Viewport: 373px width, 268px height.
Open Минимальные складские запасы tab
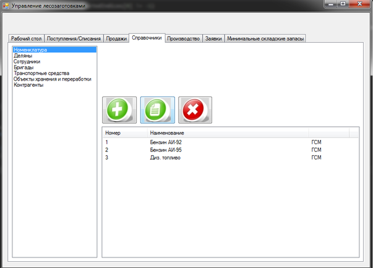coord(265,38)
